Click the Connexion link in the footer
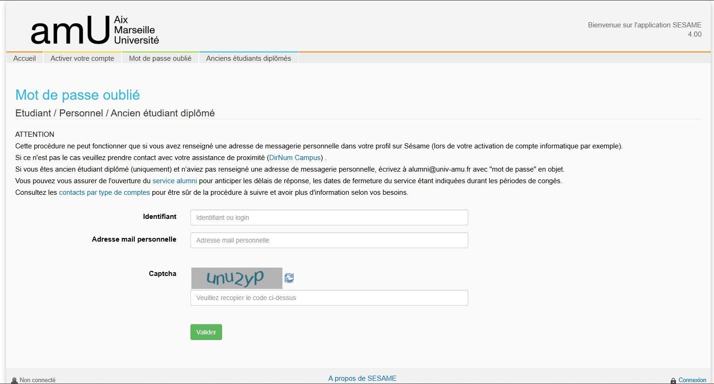 [692, 380]
